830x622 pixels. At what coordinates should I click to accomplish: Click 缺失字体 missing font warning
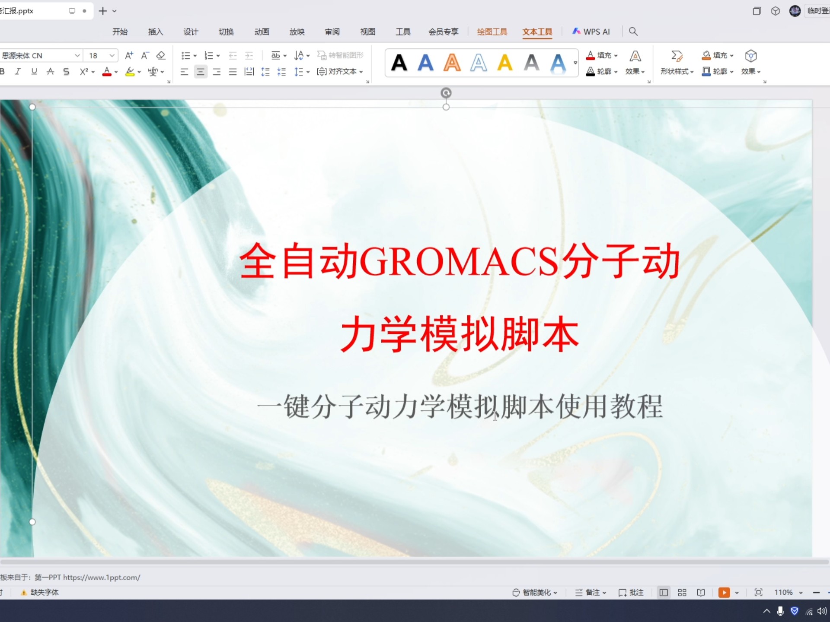click(40, 592)
